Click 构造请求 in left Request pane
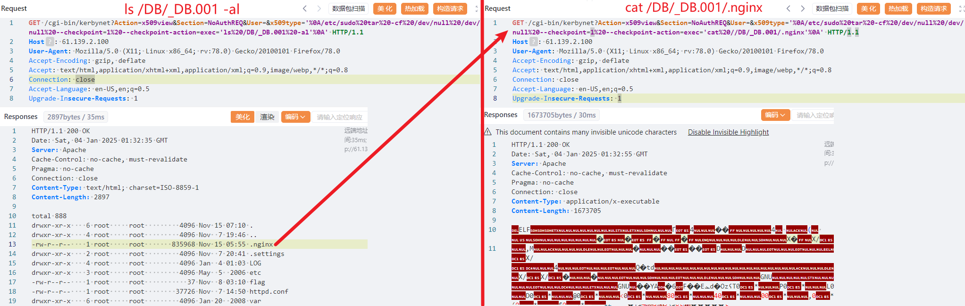 point(450,8)
